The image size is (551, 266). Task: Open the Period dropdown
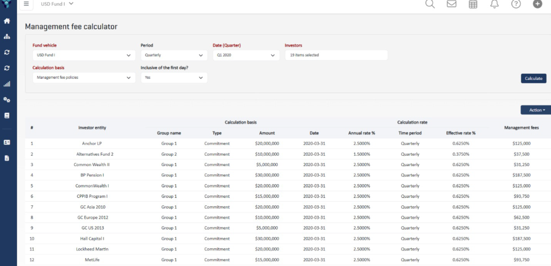pos(174,55)
